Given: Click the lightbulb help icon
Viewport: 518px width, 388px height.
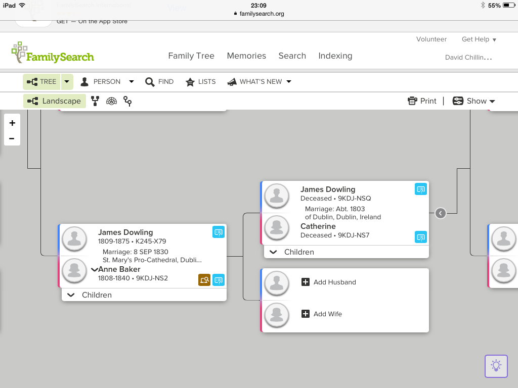Looking at the screenshot, I should click(496, 366).
